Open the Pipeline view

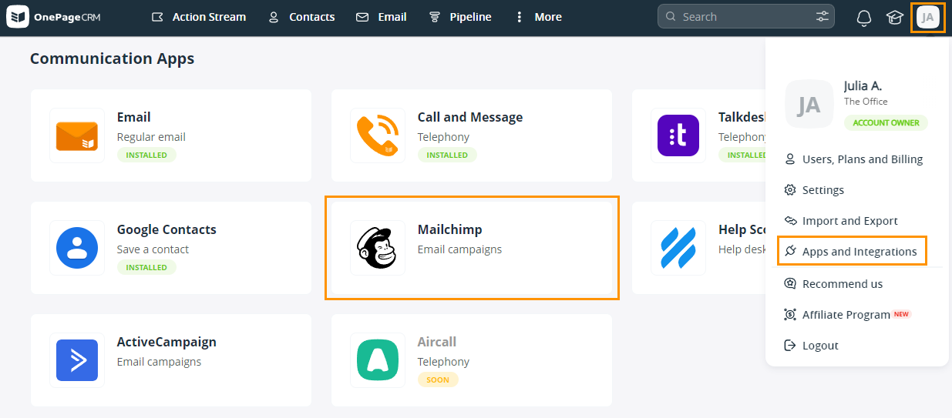tap(460, 17)
